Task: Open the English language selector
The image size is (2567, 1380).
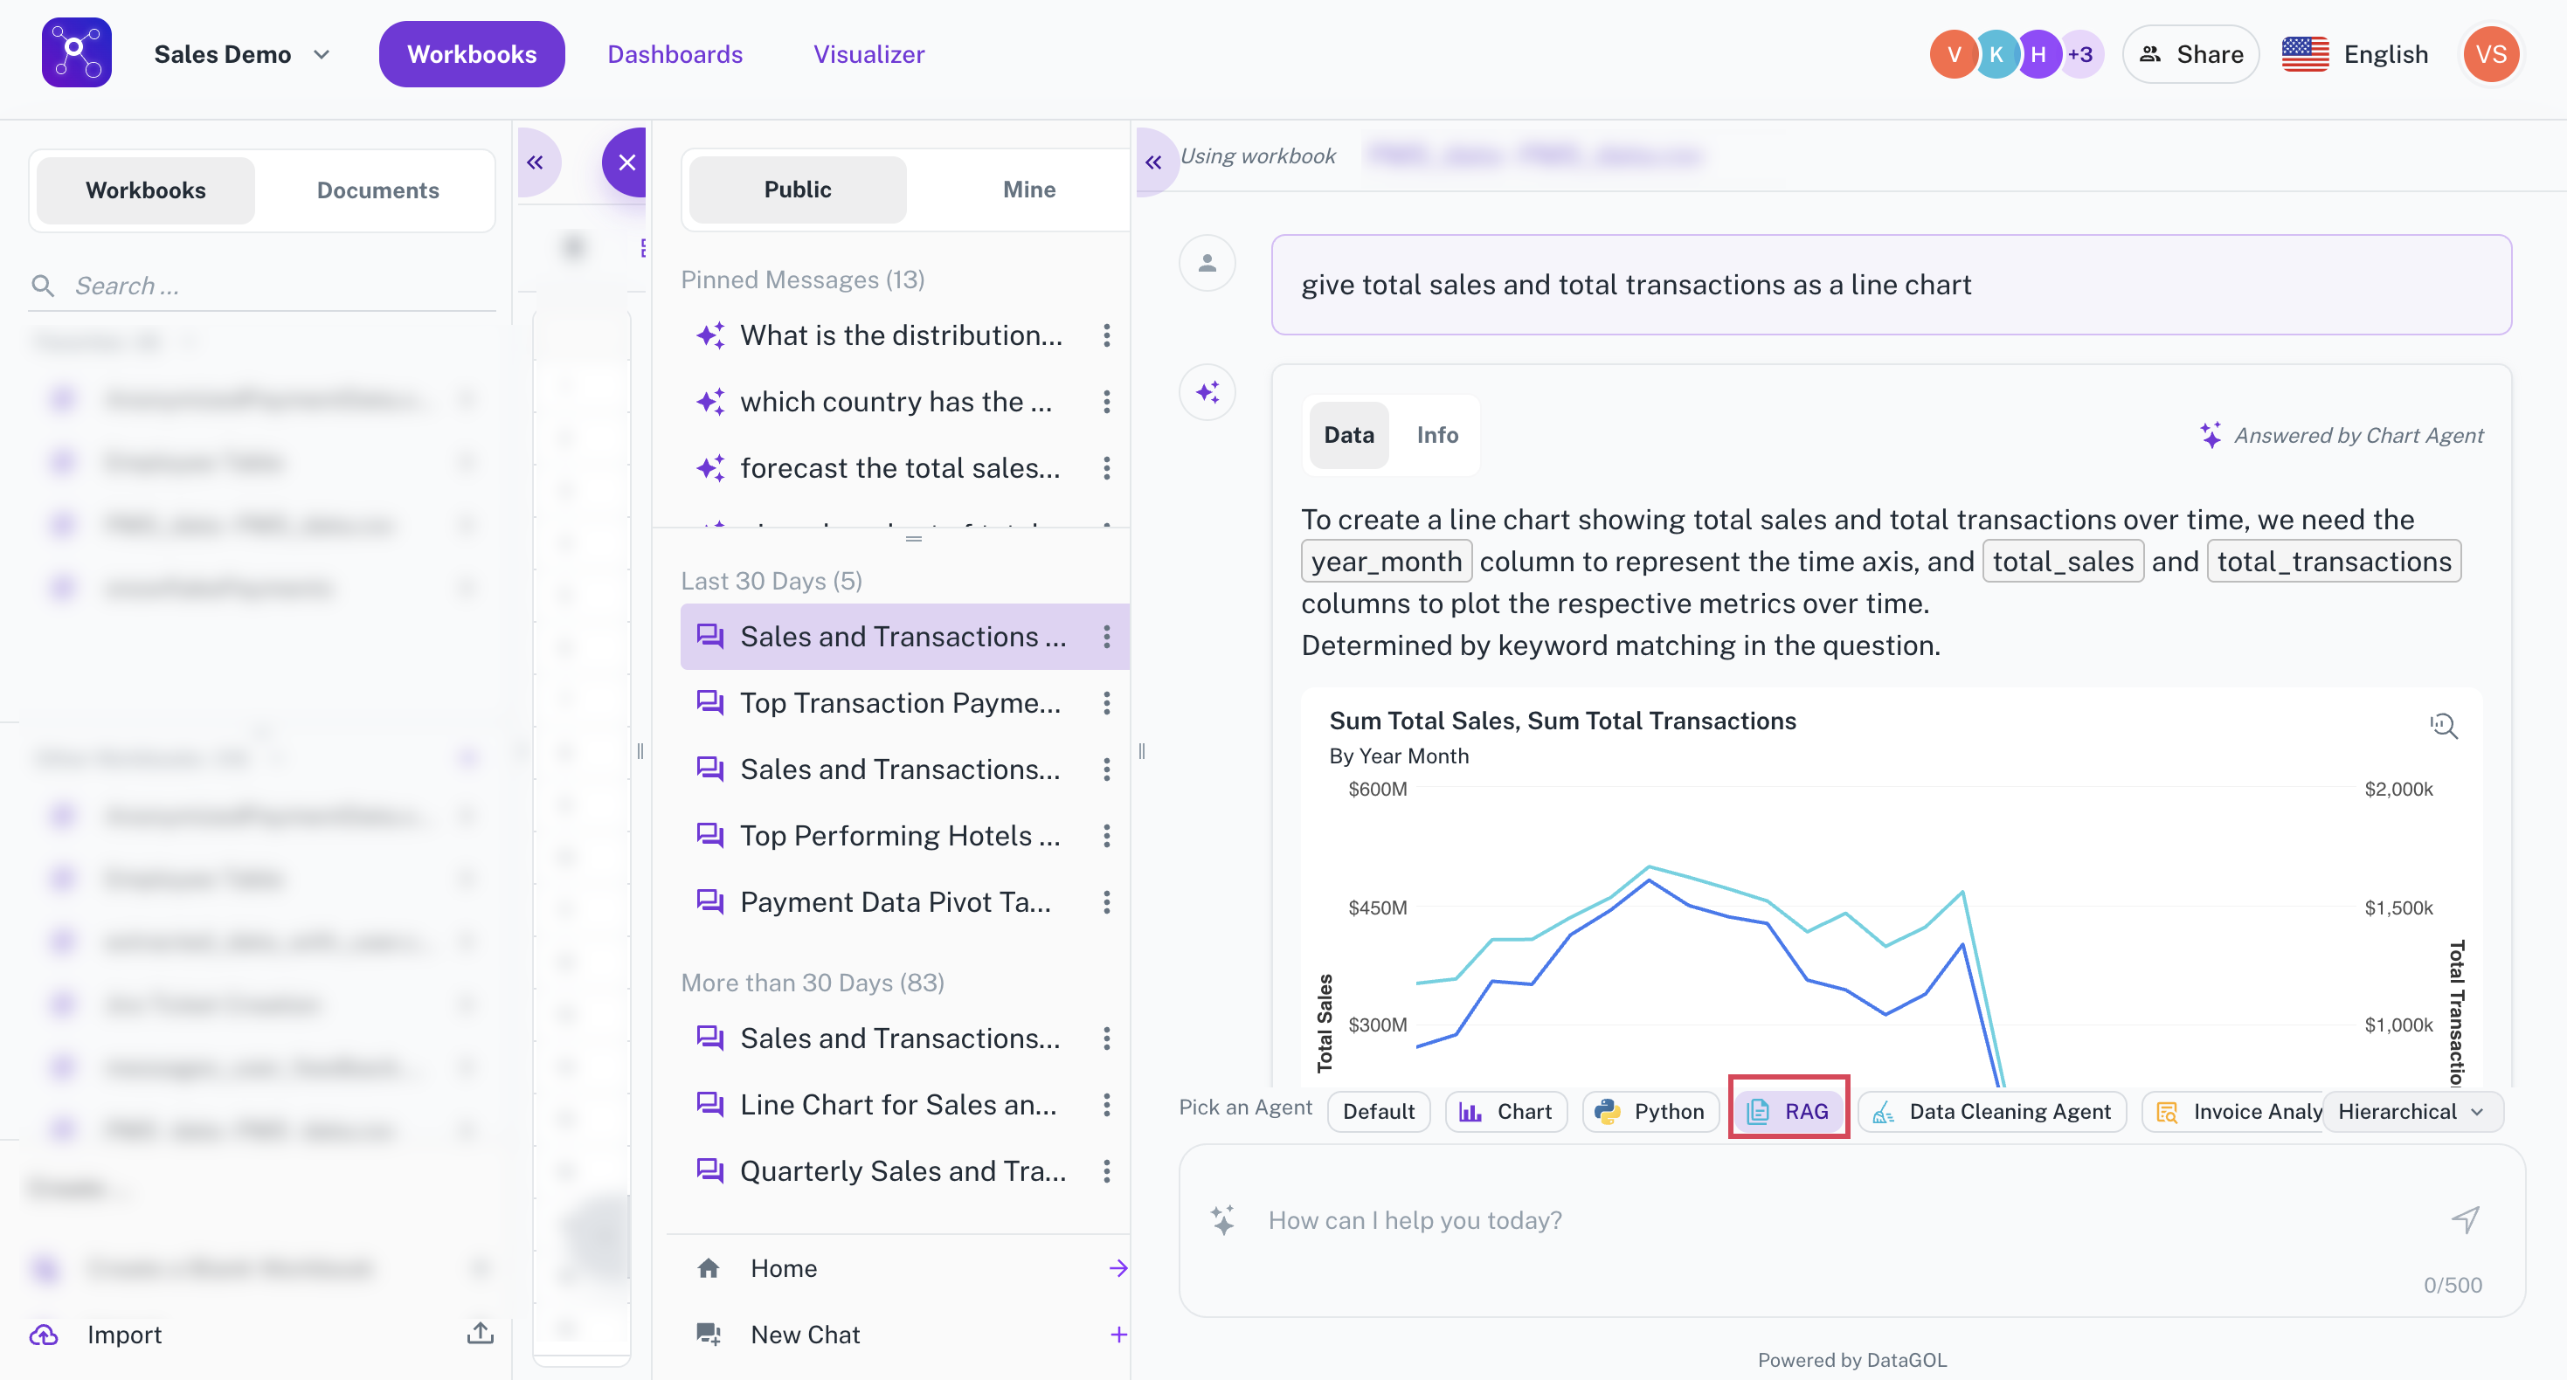Action: click(x=2356, y=55)
